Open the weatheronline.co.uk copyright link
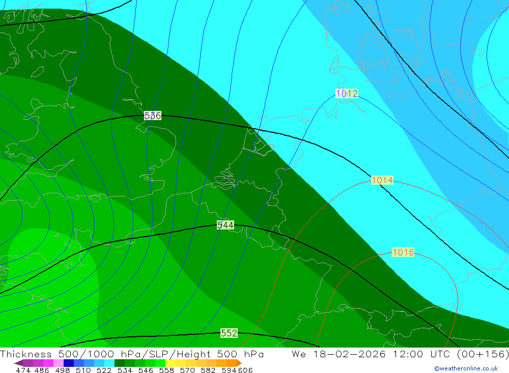 point(466,368)
